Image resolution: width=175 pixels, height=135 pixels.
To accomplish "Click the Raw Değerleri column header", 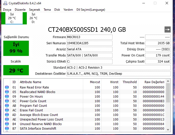I will pos(152,82).
